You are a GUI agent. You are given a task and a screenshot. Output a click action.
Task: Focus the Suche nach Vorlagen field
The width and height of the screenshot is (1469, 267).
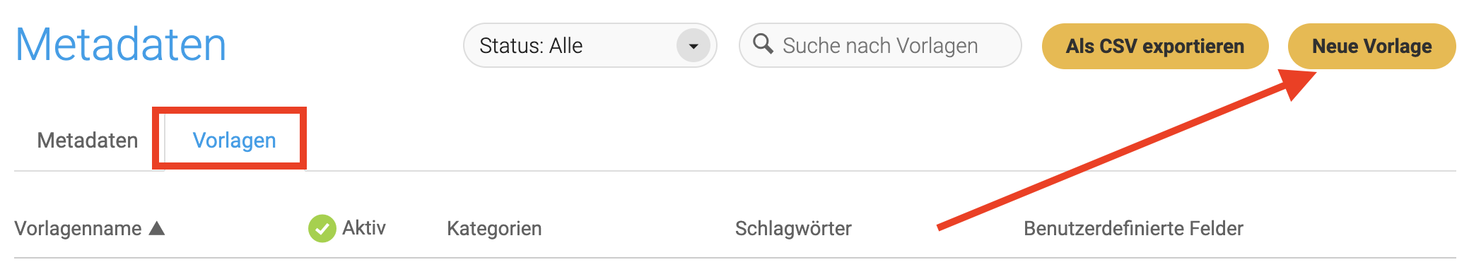[880, 46]
